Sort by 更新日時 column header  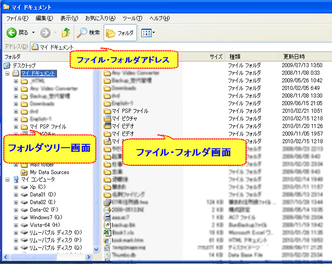pos(294,57)
